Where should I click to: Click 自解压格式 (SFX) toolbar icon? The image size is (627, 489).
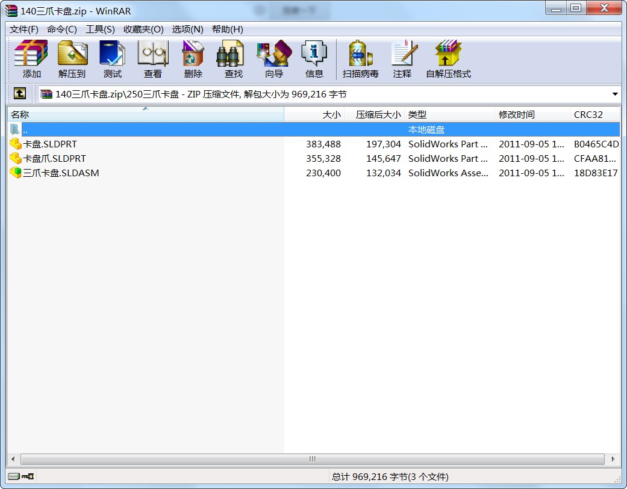448,59
